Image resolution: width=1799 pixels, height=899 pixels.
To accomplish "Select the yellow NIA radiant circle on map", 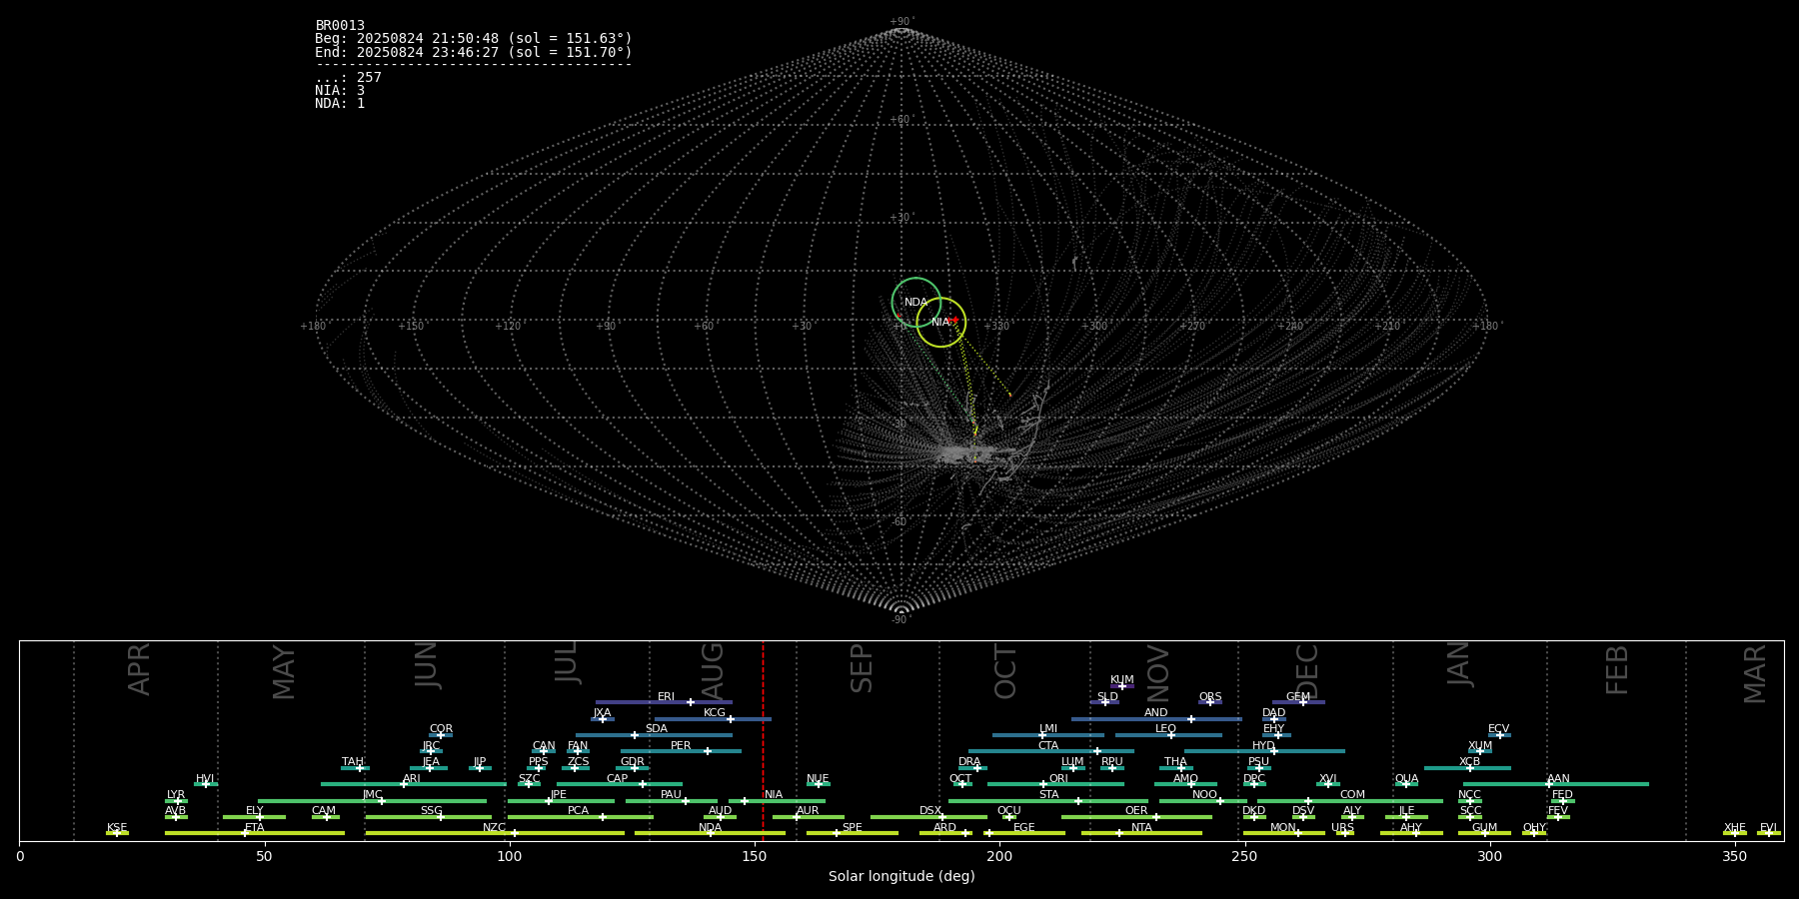I will tap(940, 322).
